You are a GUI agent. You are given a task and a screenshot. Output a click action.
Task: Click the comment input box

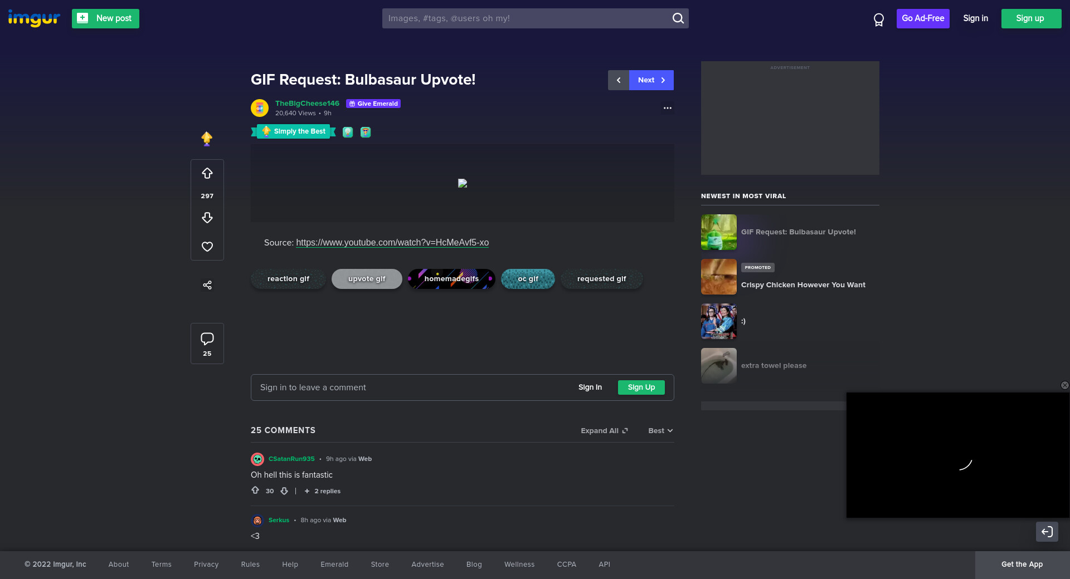coord(463,387)
